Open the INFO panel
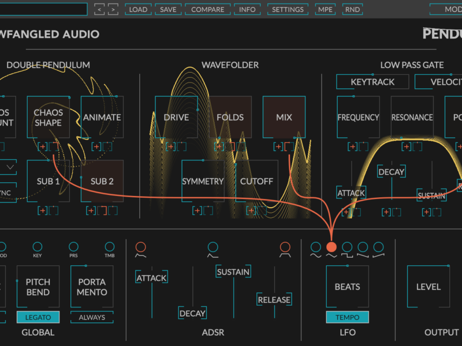Viewport: 462px width, 346px height. coord(247,9)
